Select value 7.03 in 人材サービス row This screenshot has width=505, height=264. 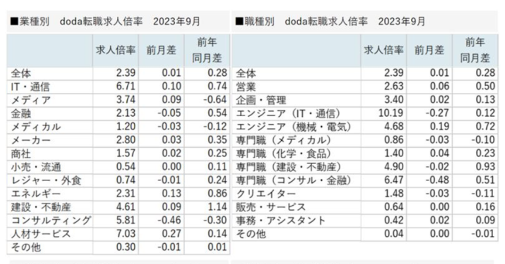point(126,234)
